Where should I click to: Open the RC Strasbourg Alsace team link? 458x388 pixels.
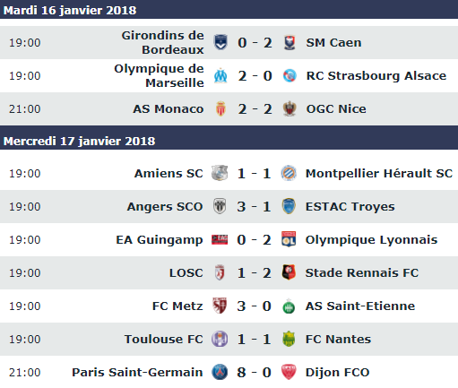click(x=376, y=76)
